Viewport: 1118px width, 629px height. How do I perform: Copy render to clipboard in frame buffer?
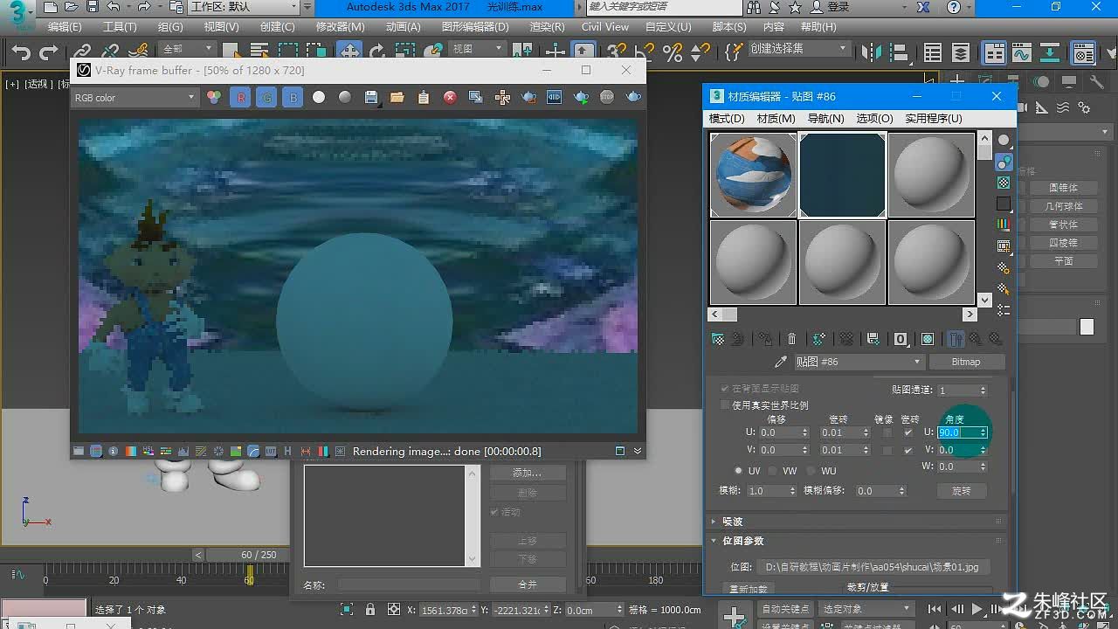(424, 98)
